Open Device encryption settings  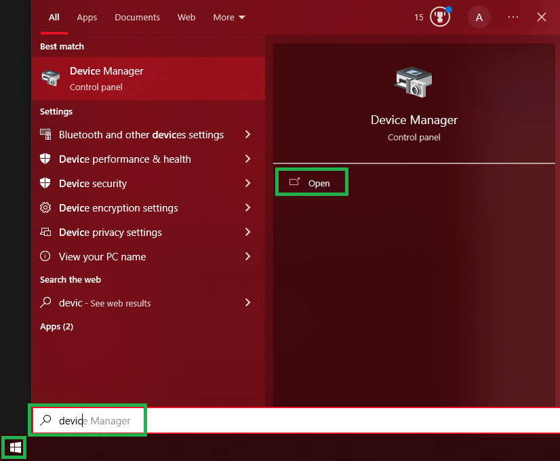point(148,207)
